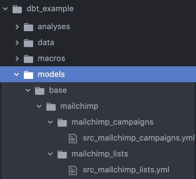Click the src_mailchimp_campaigns.yml file icon
The width and height of the screenshot is (196, 179).
[x=73, y=139]
